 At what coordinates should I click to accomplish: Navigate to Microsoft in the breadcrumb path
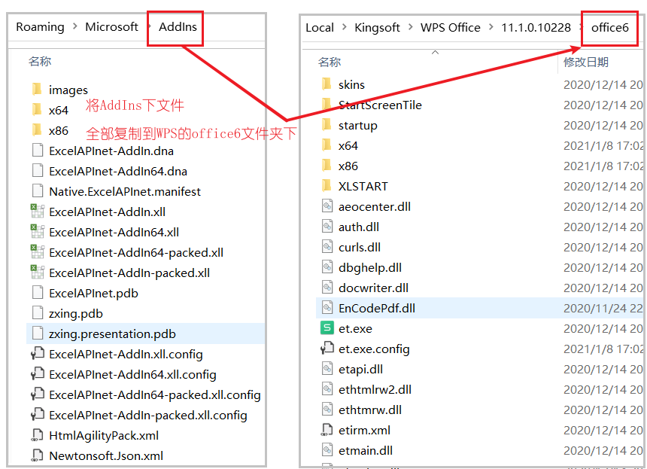(x=111, y=27)
